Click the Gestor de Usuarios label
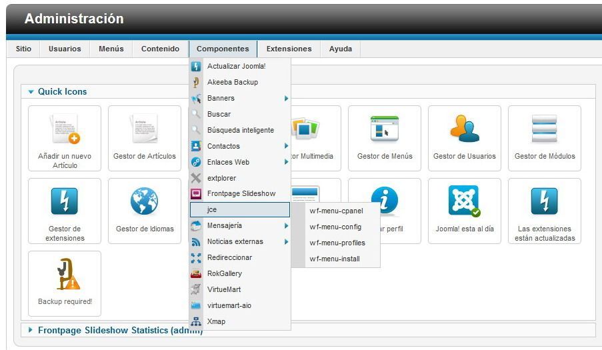This screenshot has height=350, width=602. click(x=465, y=156)
